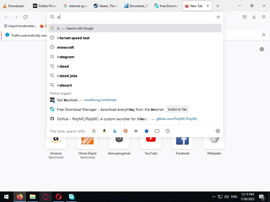Open the ENG language switcher
The image size is (270, 202).
coord(234,197)
